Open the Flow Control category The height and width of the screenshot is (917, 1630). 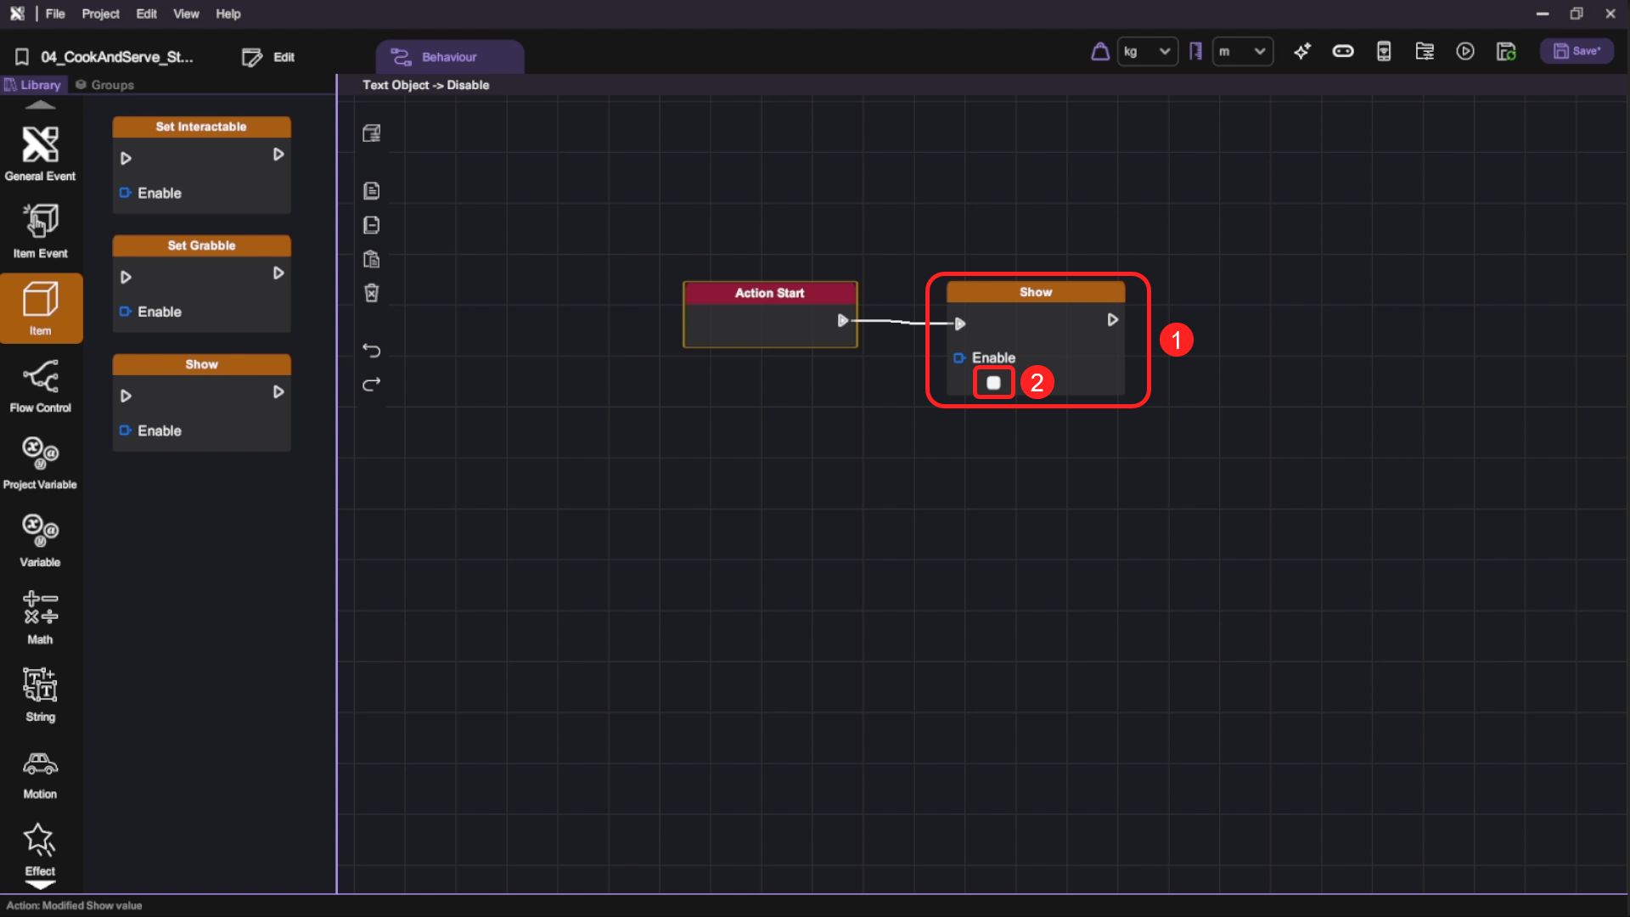[40, 385]
